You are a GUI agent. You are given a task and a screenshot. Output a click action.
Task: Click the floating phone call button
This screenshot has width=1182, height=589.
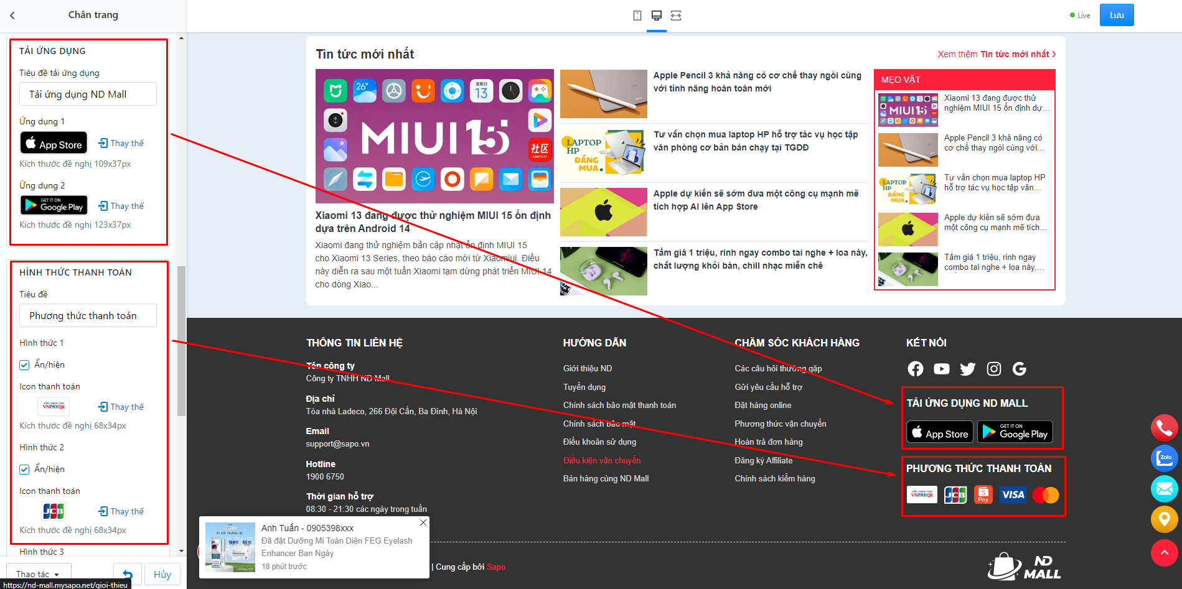pyautogui.click(x=1164, y=427)
